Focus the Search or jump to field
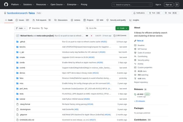 pos(132,5)
